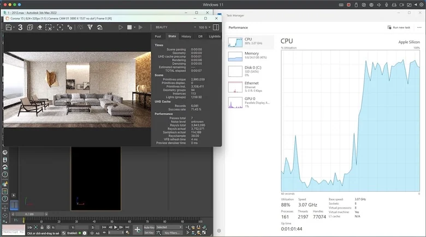Click the pick focus point icon
The width and height of the screenshot is (426, 237).
[60, 27]
